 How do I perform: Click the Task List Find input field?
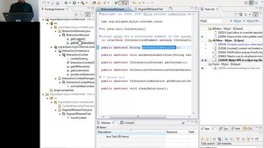click(x=215, y=21)
